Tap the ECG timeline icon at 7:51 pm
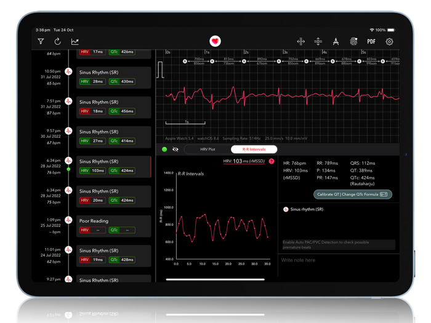431x323 pixels. (x=68, y=102)
